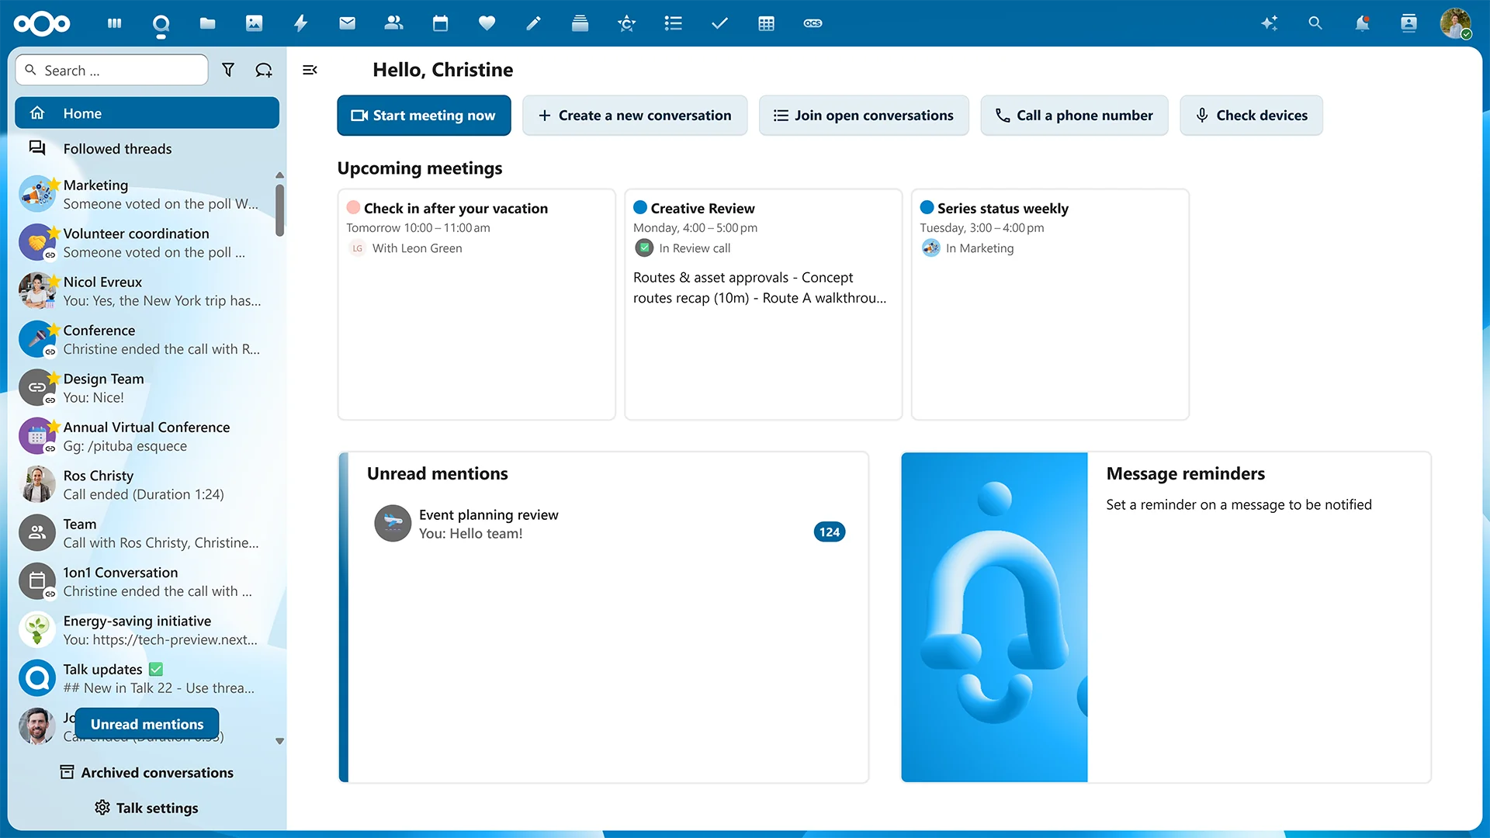Toggle the message filter speech bubble icon

[x=264, y=70]
